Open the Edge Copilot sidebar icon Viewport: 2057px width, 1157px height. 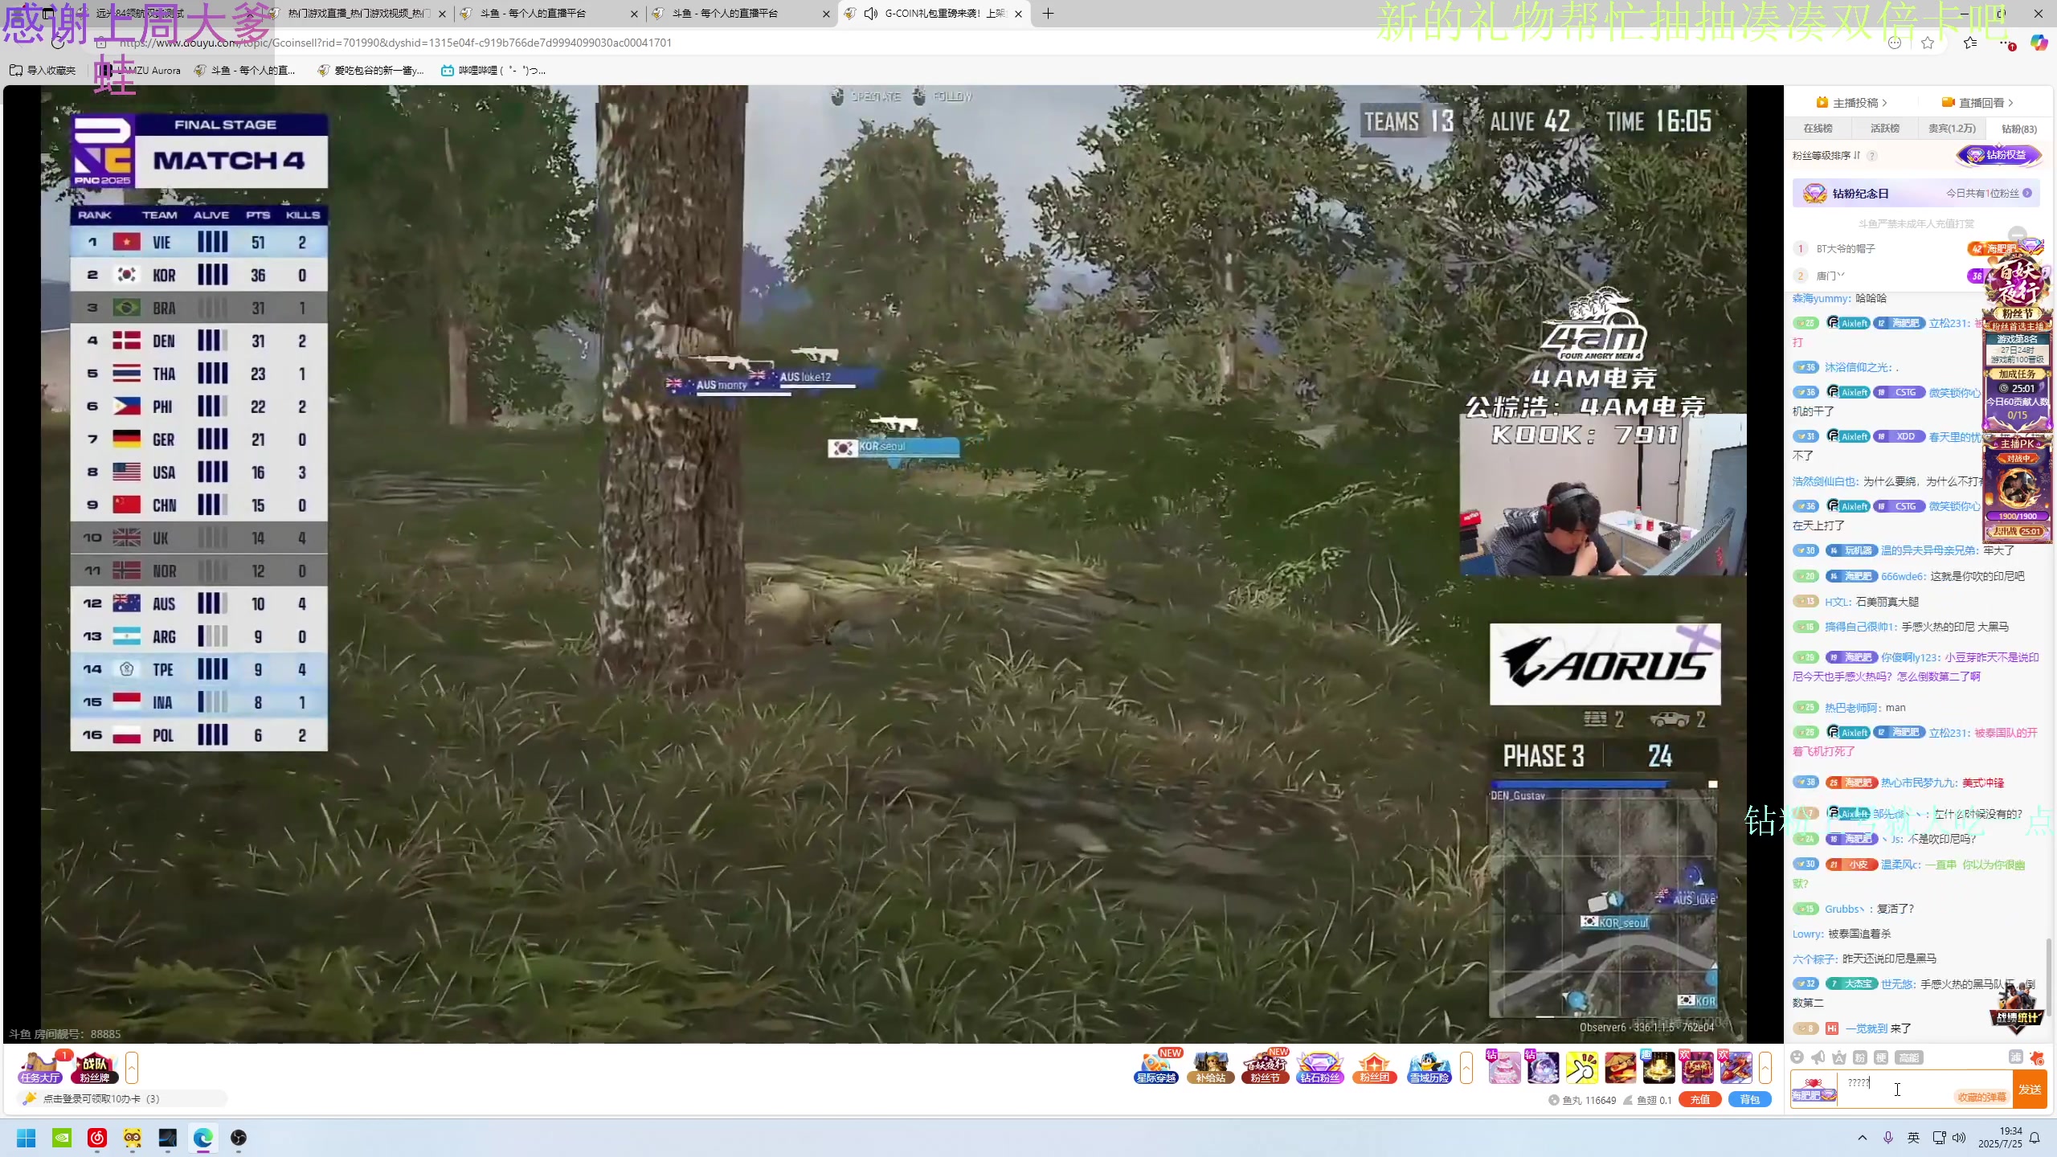(x=2039, y=43)
